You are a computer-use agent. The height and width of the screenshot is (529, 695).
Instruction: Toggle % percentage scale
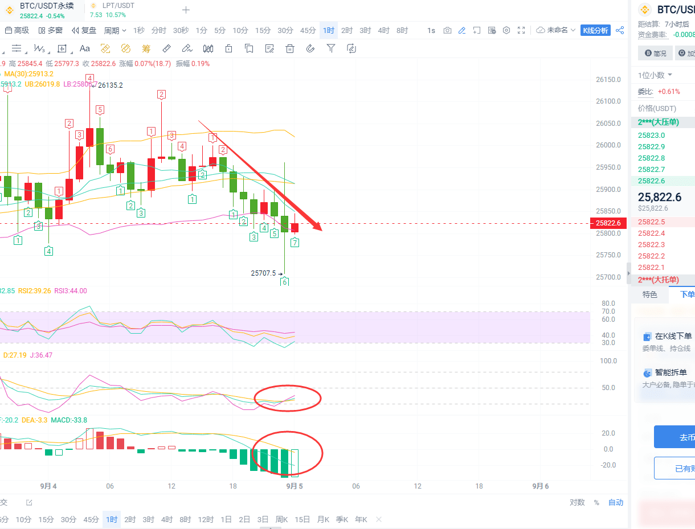pyautogui.click(x=596, y=502)
